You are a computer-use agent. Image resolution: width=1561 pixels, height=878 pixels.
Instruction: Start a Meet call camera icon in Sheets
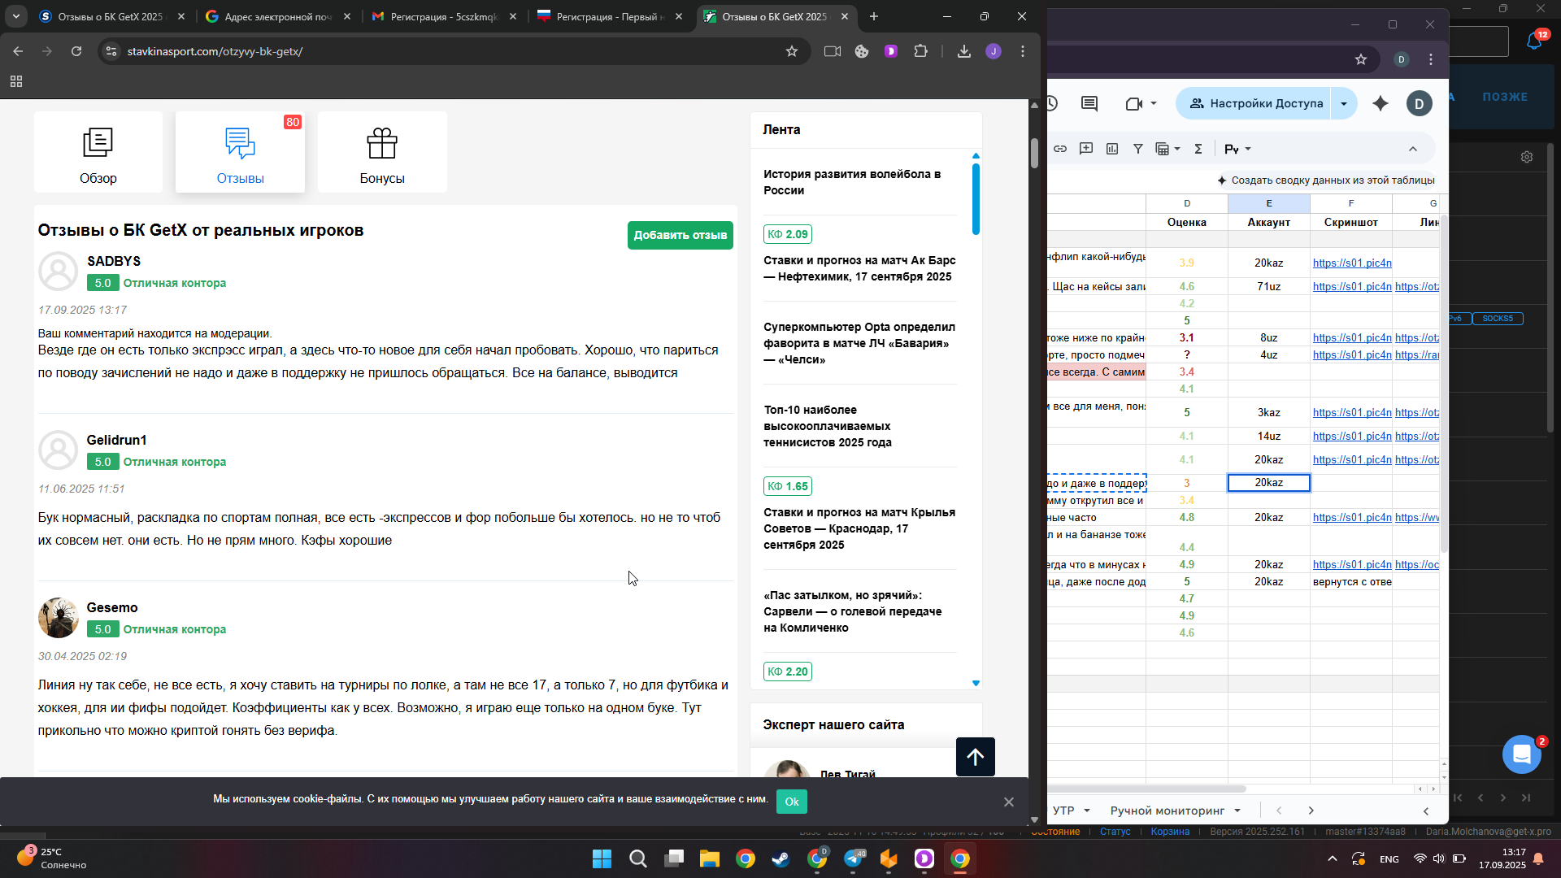point(1134,103)
